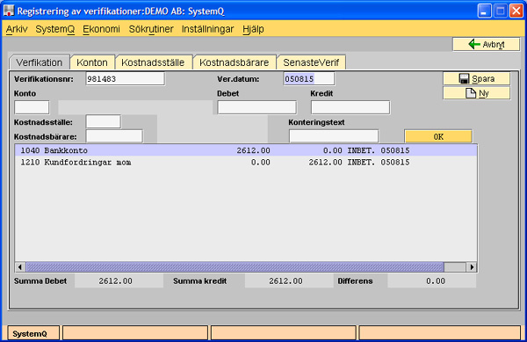Viewport: 527px width, 342px height.
Task: Click the SystemQ status bar panel
Action: coord(33,333)
